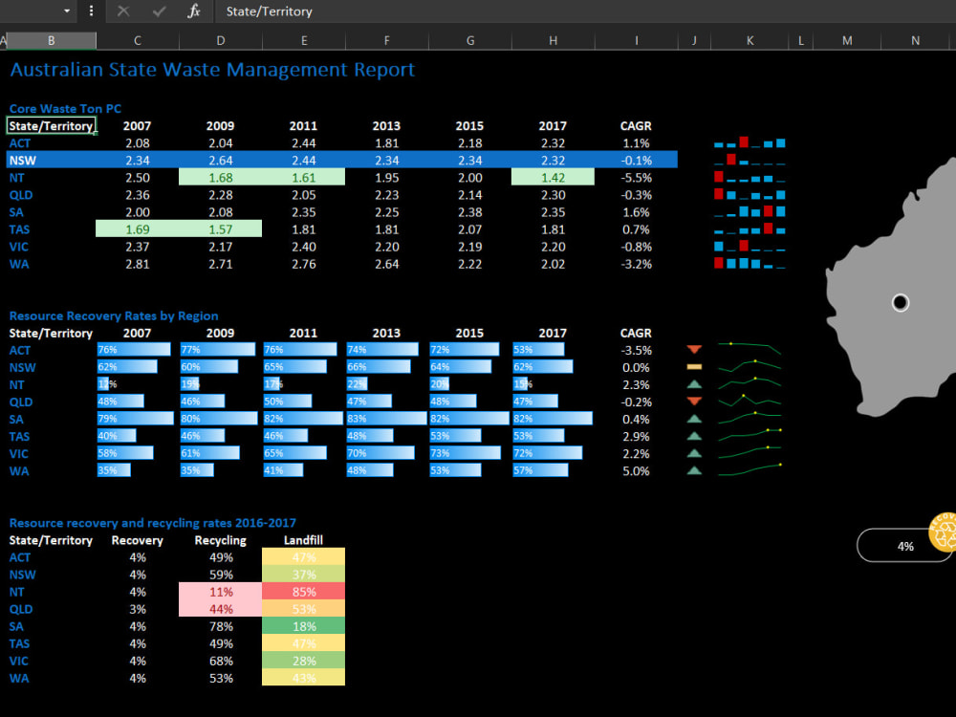
Task: Select the VIC 28% landfill cell
Action: [x=304, y=661]
